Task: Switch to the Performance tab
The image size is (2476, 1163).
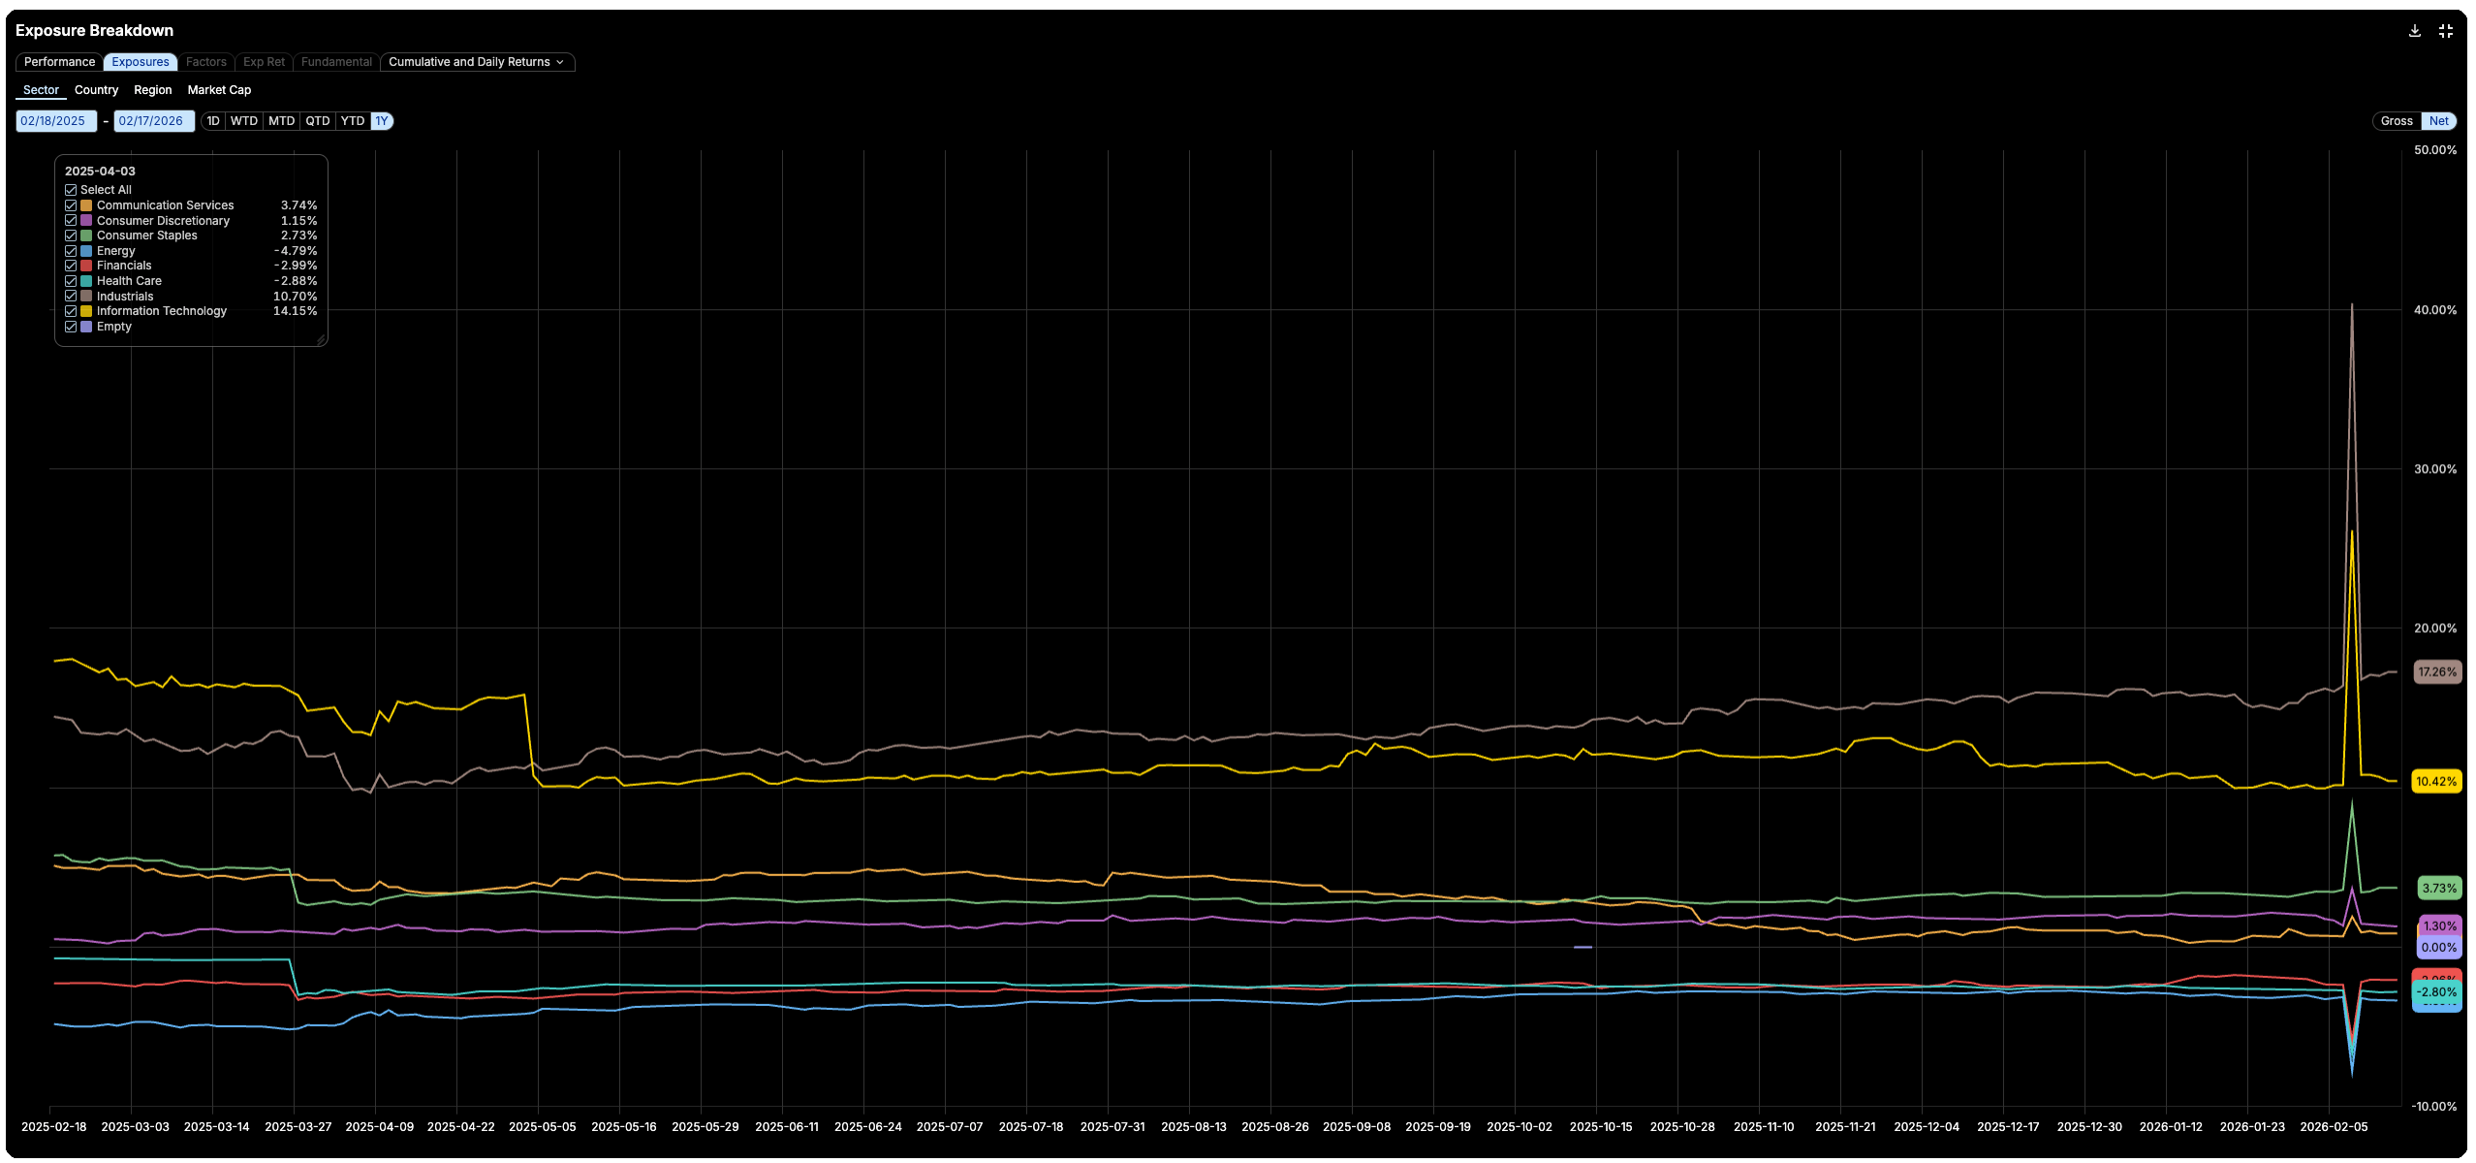Action: (x=59, y=62)
